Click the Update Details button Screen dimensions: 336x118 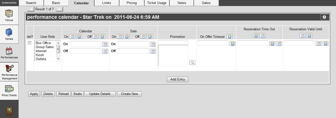tap(100, 94)
